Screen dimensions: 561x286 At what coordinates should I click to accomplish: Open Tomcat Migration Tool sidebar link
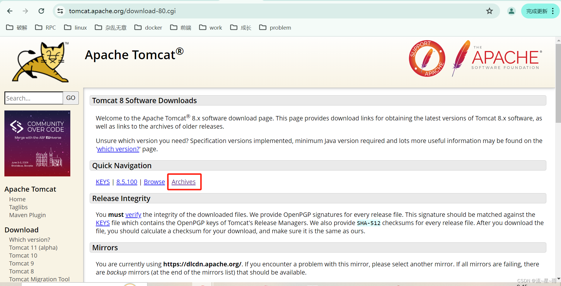click(39, 279)
